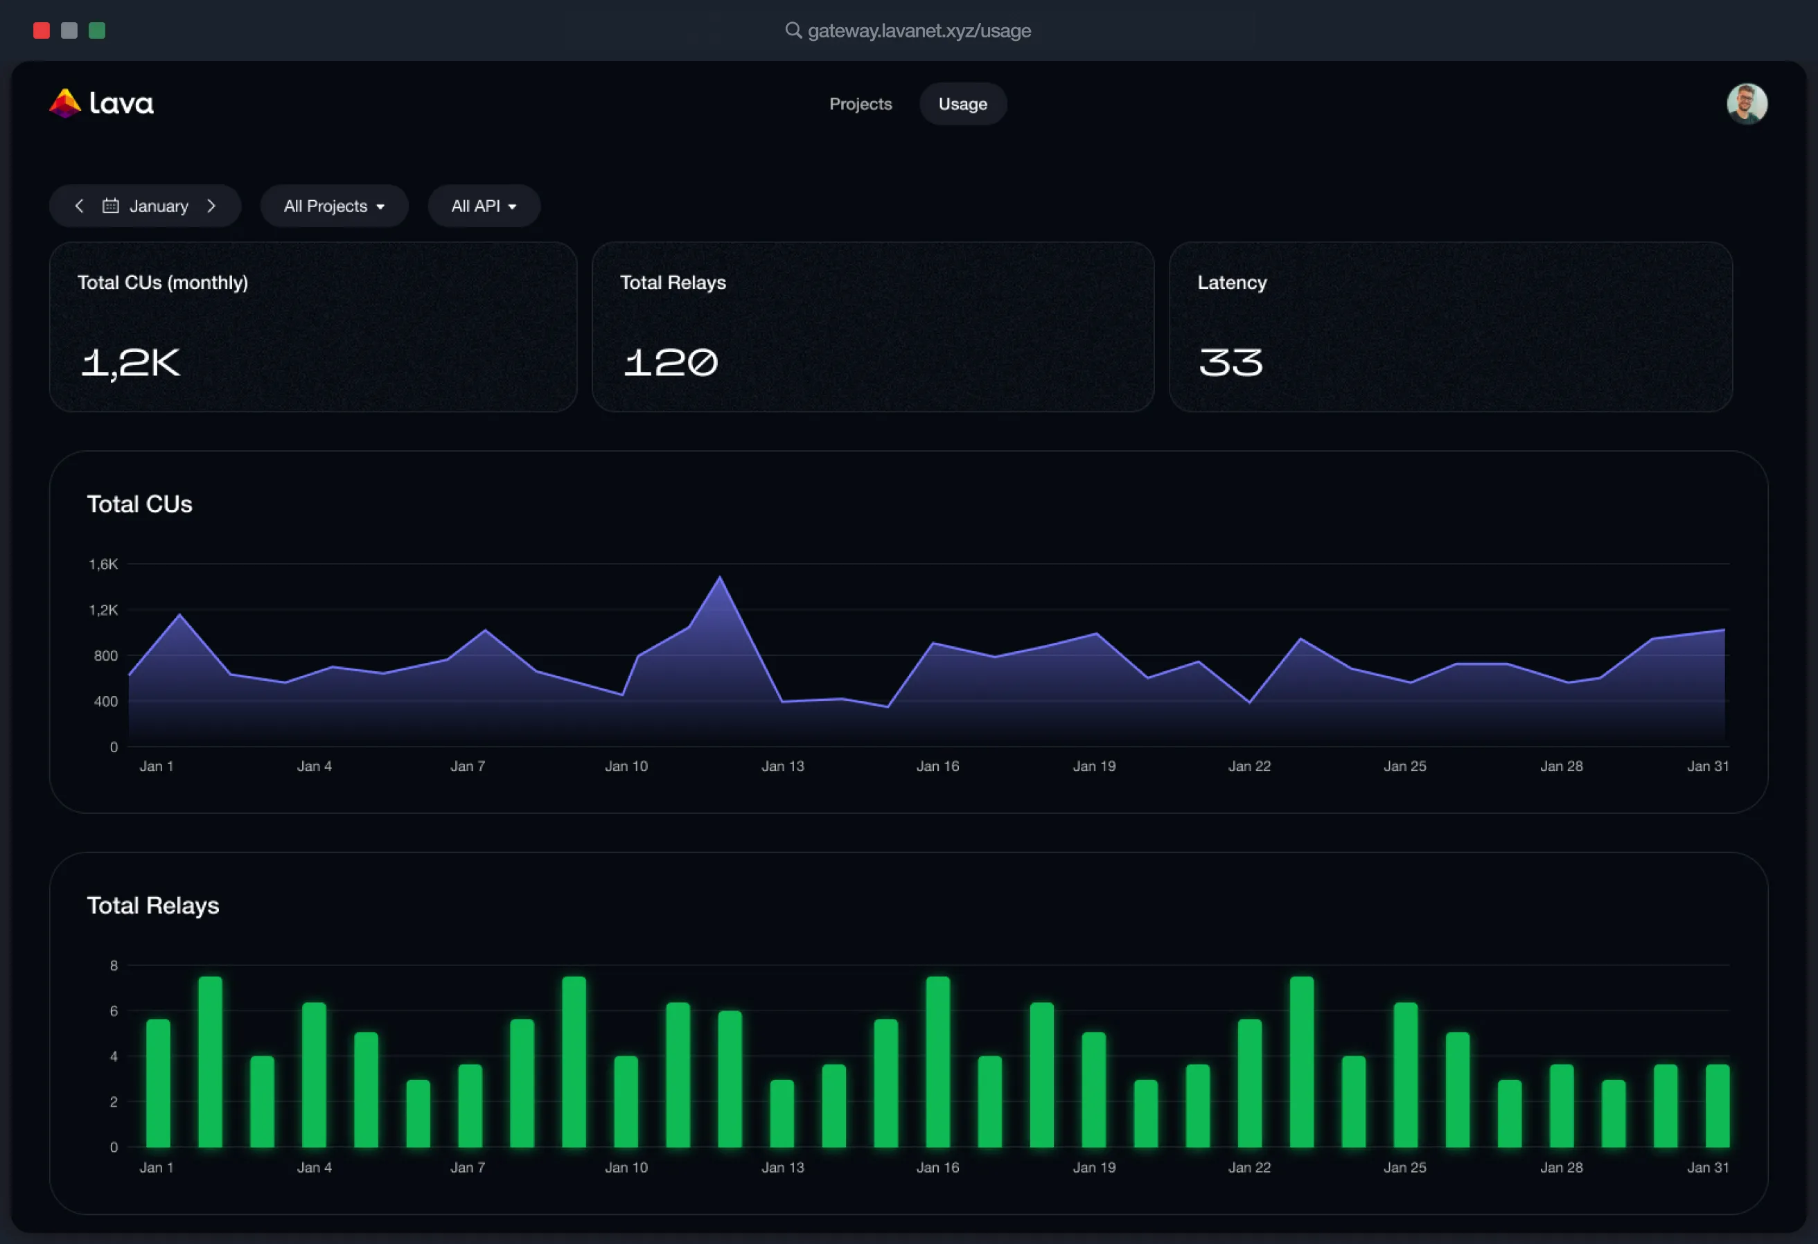The image size is (1818, 1244).
Task: Expand the All Projects dropdown
Action: click(x=334, y=206)
